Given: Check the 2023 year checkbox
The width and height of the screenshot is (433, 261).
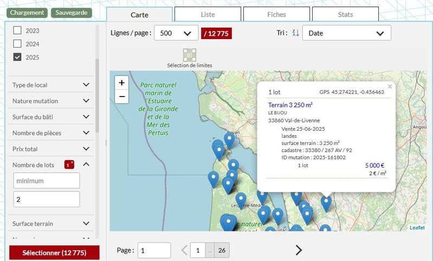Looking at the screenshot, I should (x=17, y=31).
